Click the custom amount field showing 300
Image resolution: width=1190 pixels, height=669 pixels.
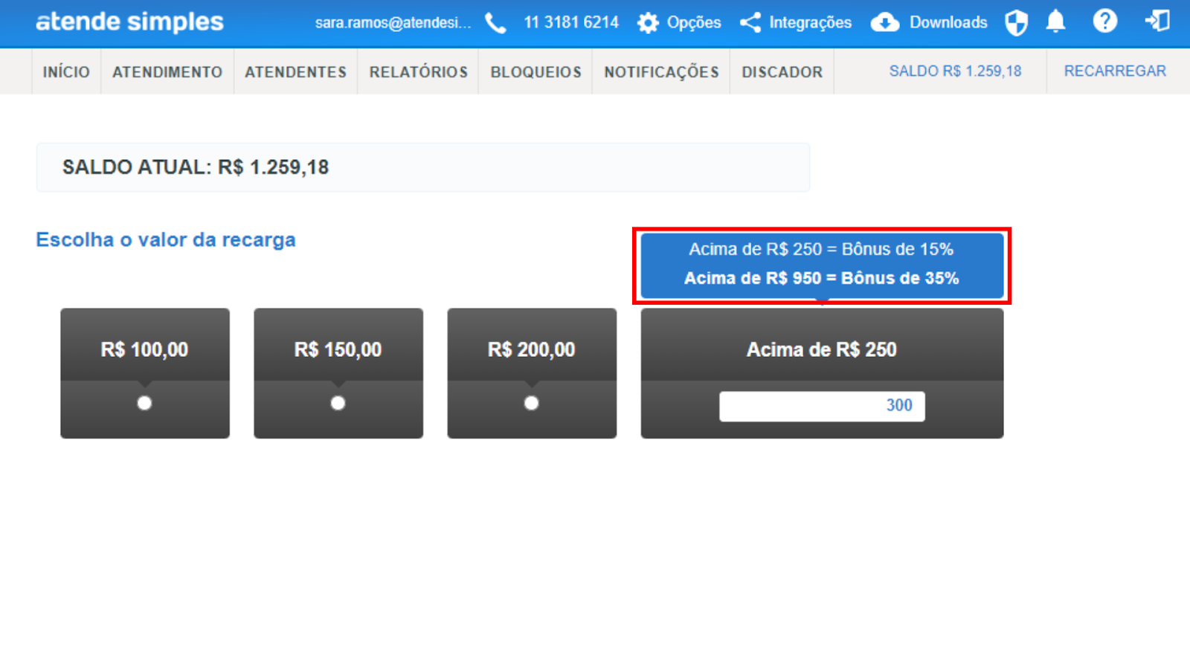[822, 406]
